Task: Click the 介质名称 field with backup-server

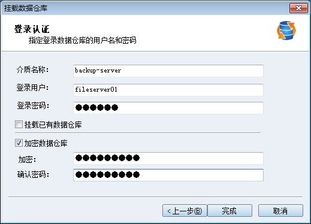Action: pos(168,71)
